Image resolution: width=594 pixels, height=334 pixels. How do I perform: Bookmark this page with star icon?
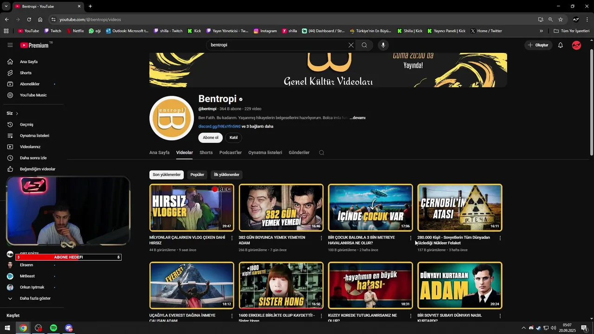(x=561, y=19)
